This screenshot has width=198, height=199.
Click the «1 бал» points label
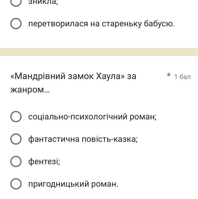point(182,77)
